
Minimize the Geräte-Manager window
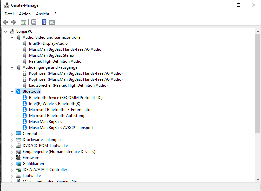(x=223, y=5)
